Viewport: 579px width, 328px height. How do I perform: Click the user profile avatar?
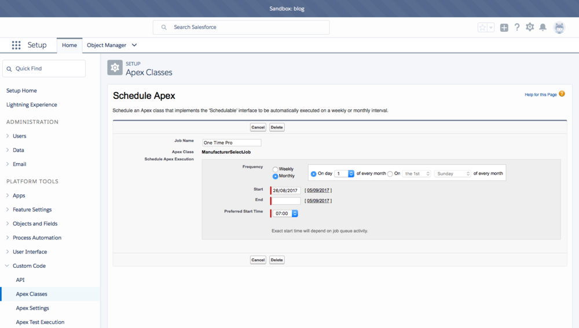[559, 27]
